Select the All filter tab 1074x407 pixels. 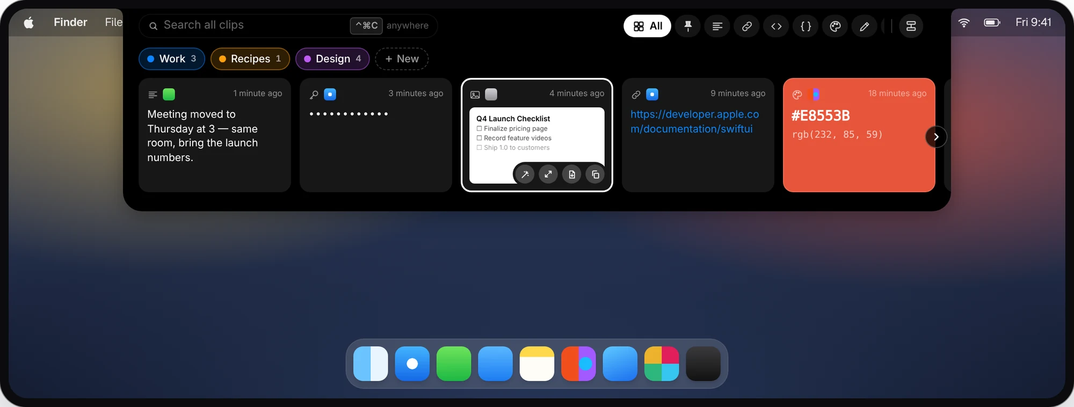pos(647,26)
